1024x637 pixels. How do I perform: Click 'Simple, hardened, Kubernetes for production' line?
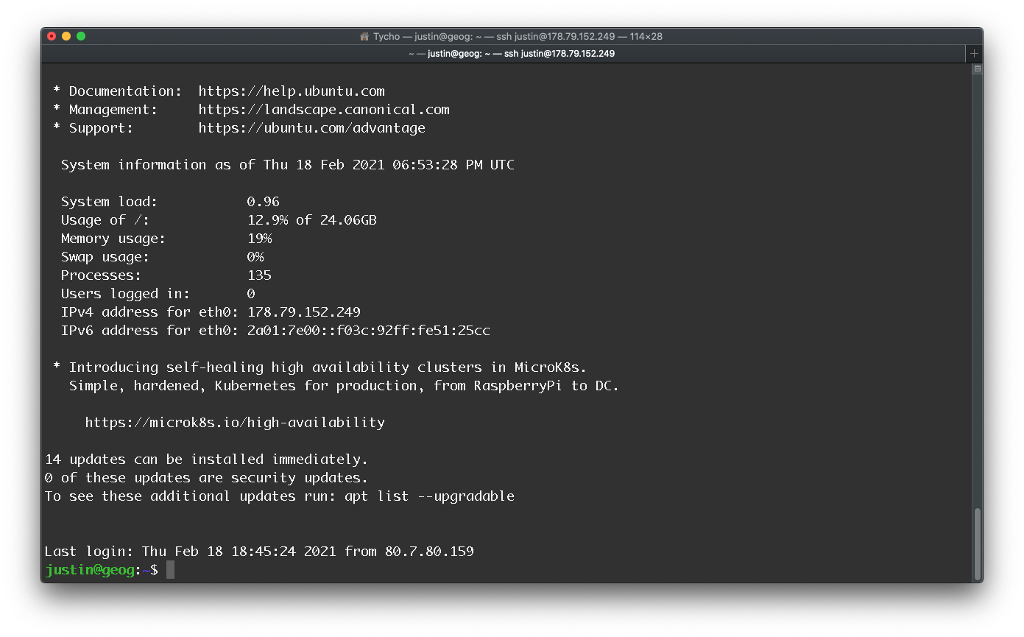[344, 386]
